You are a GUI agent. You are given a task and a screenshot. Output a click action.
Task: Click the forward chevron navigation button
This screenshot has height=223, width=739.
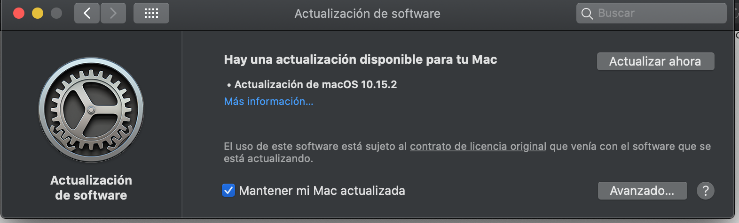tap(113, 13)
